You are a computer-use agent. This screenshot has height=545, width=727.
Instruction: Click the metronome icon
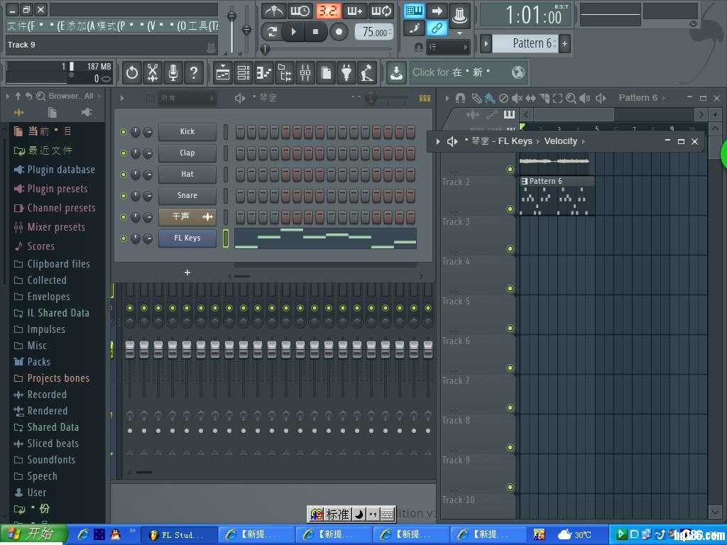pyautogui.click(x=274, y=11)
